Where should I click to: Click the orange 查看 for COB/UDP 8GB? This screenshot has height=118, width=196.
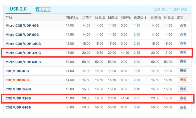click(x=183, y=80)
